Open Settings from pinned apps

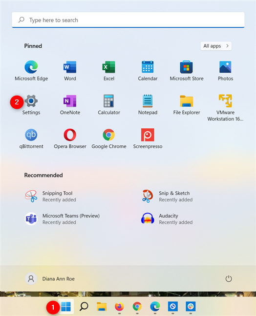click(x=31, y=104)
